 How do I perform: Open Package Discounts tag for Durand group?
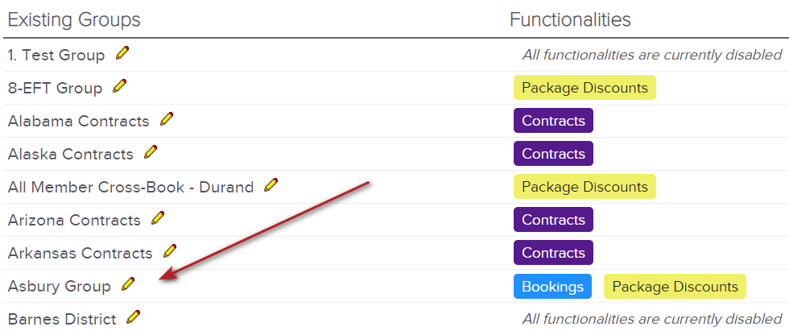585,187
